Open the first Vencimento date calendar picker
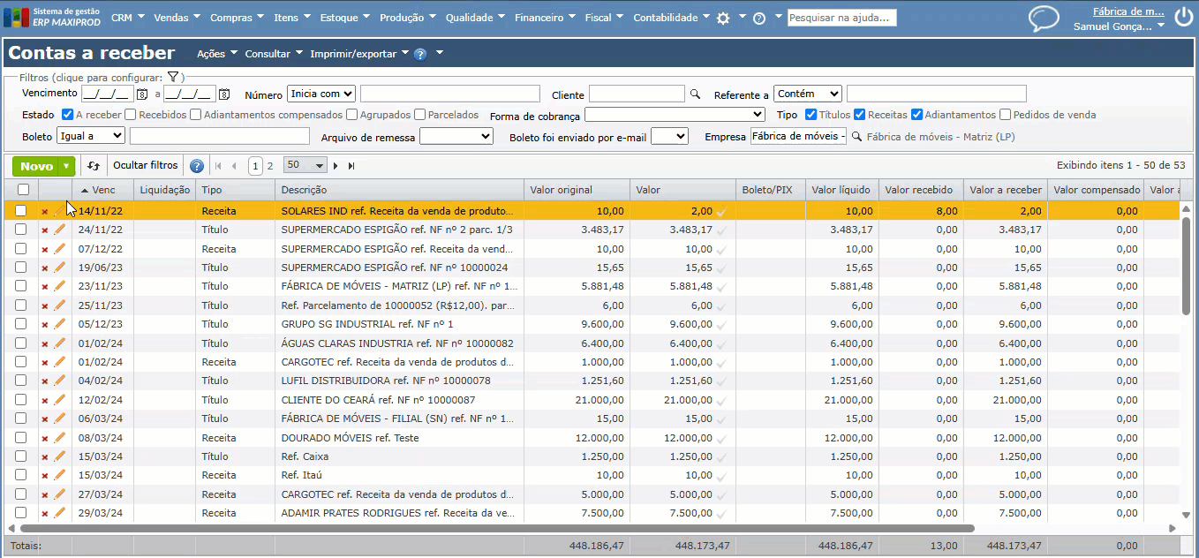1199x558 pixels. click(141, 94)
